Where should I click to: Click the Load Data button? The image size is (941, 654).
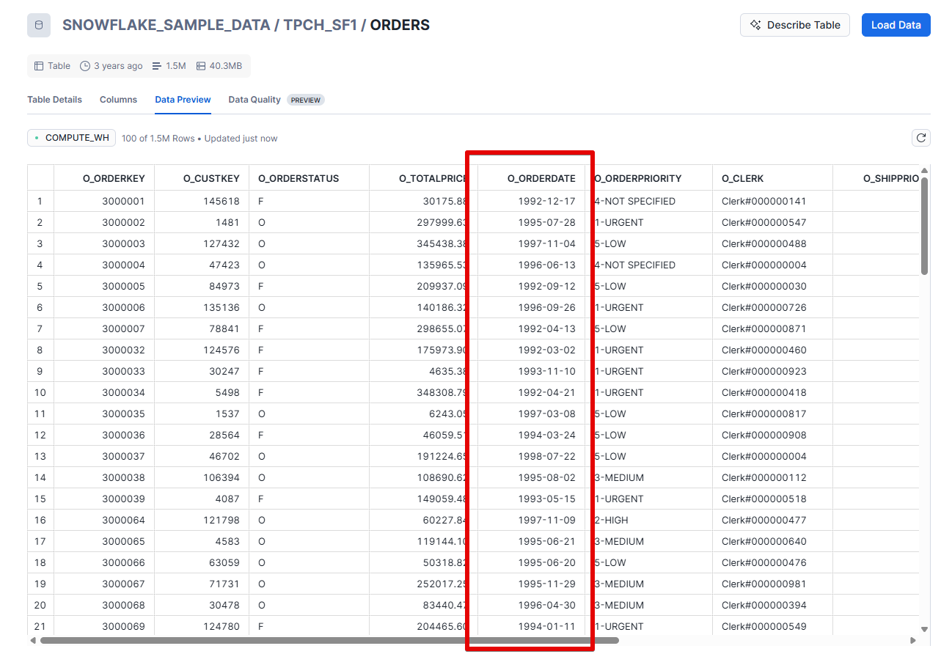tap(896, 25)
